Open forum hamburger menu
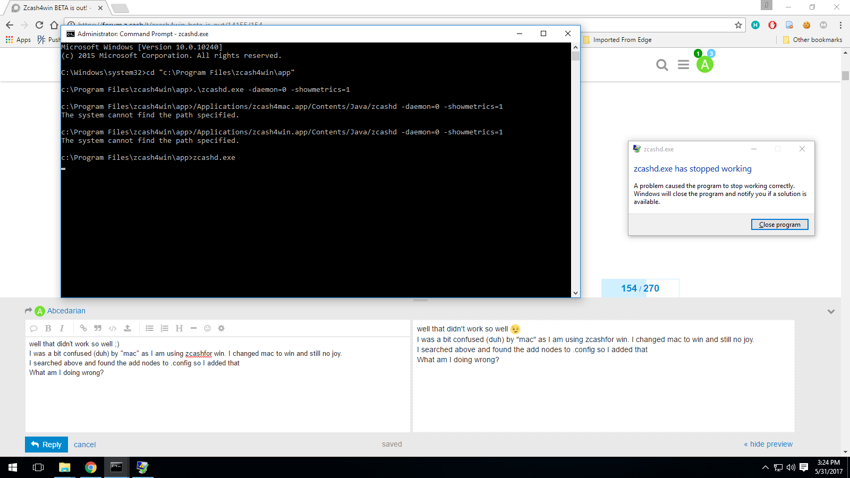850x478 pixels. pyautogui.click(x=684, y=65)
